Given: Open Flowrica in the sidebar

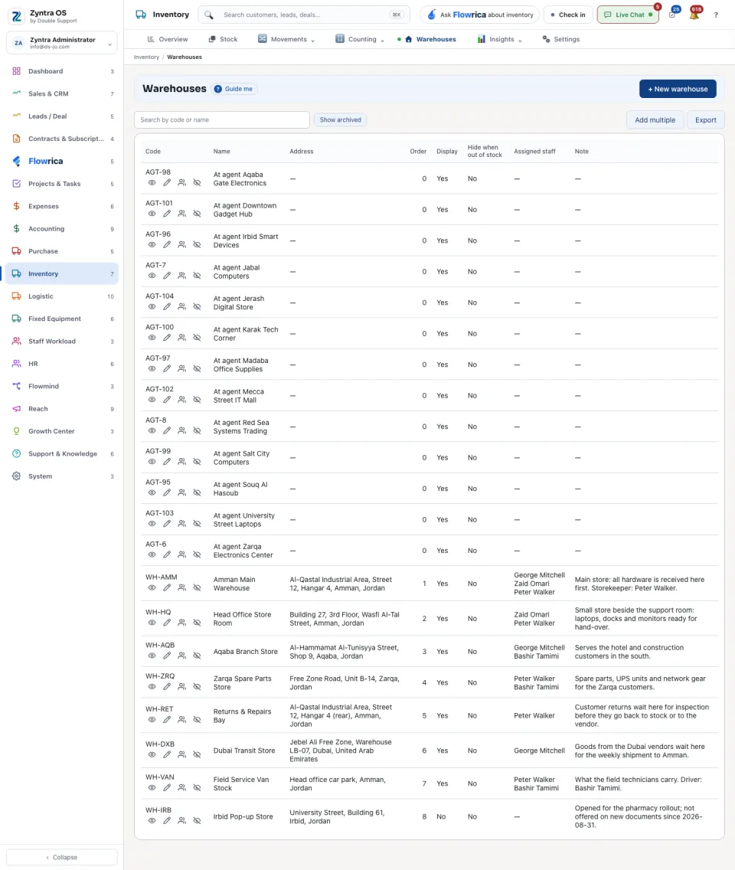Looking at the screenshot, I should pyautogui.click(x=62, y=162).
